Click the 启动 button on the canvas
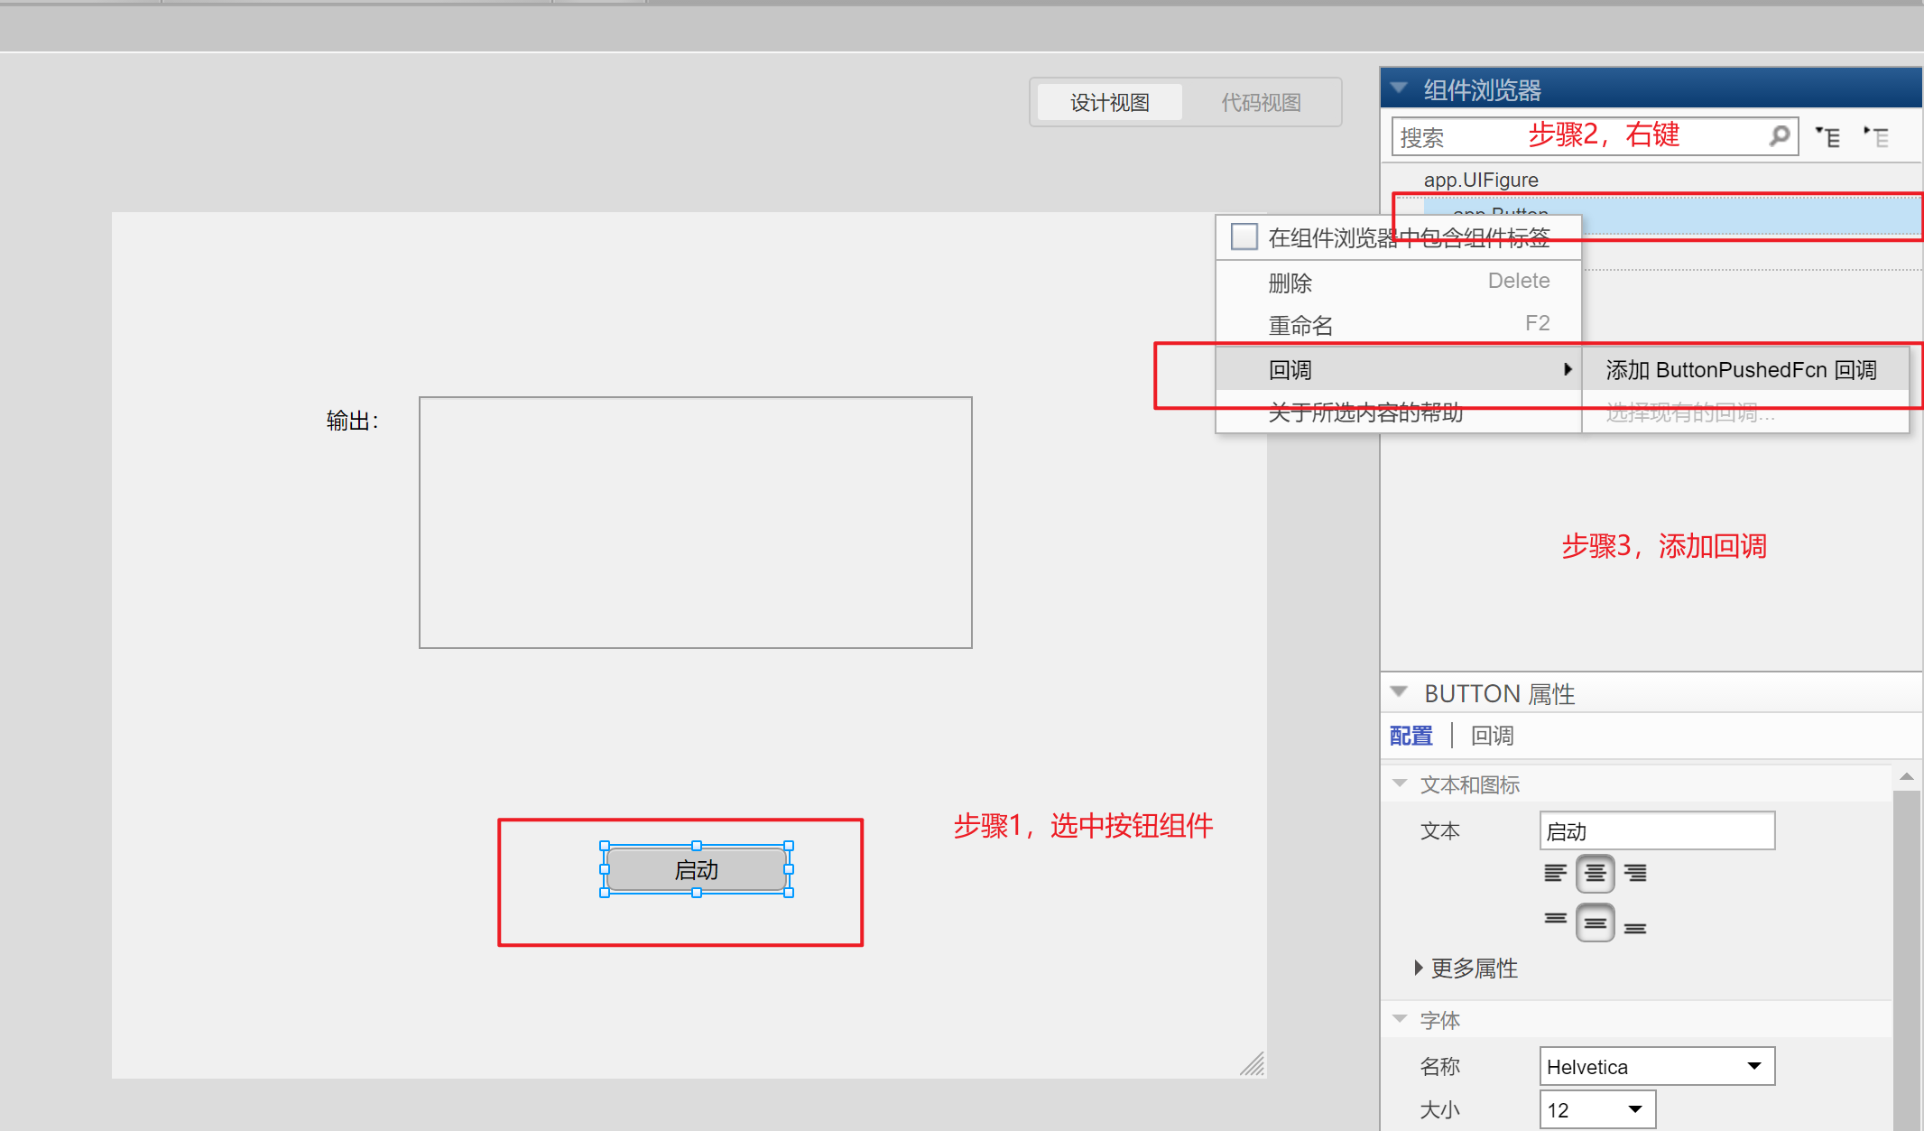The height and width of the screenshot is (1131, 1924). (x=696, y=869)
